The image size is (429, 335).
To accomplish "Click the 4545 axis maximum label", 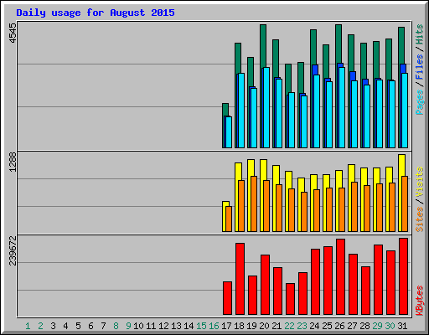I will 13,33.
